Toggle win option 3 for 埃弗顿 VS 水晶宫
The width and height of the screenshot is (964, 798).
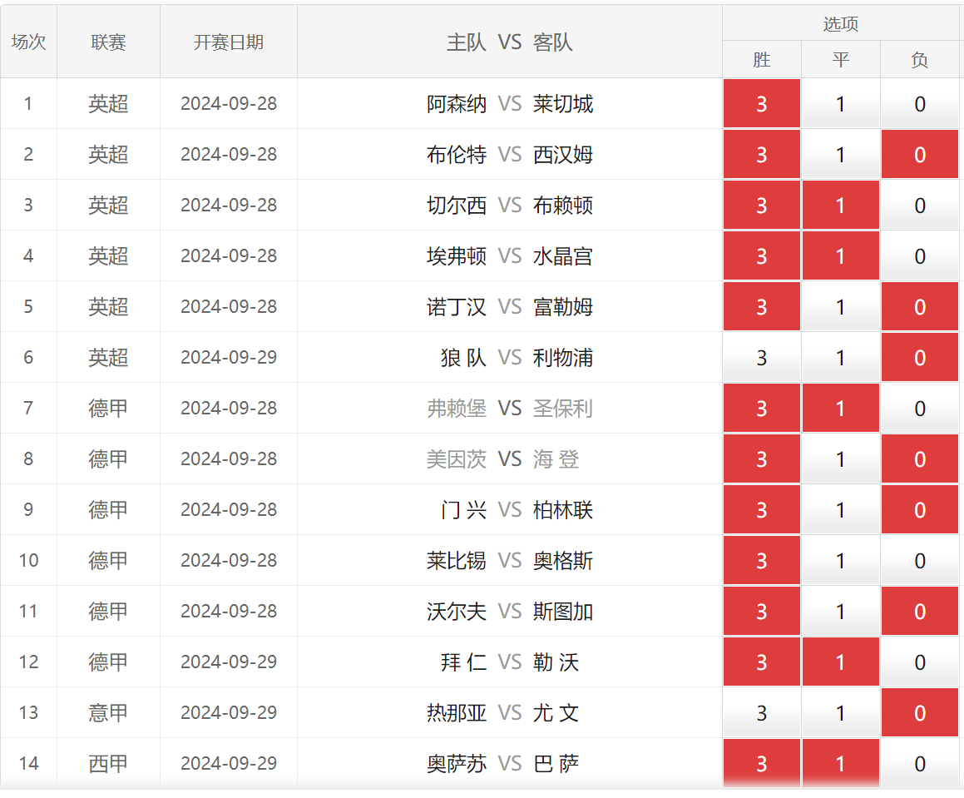(762, 255)
